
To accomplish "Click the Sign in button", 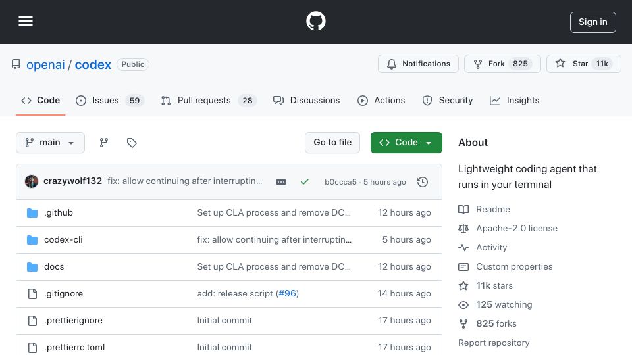I will [592, 22].
